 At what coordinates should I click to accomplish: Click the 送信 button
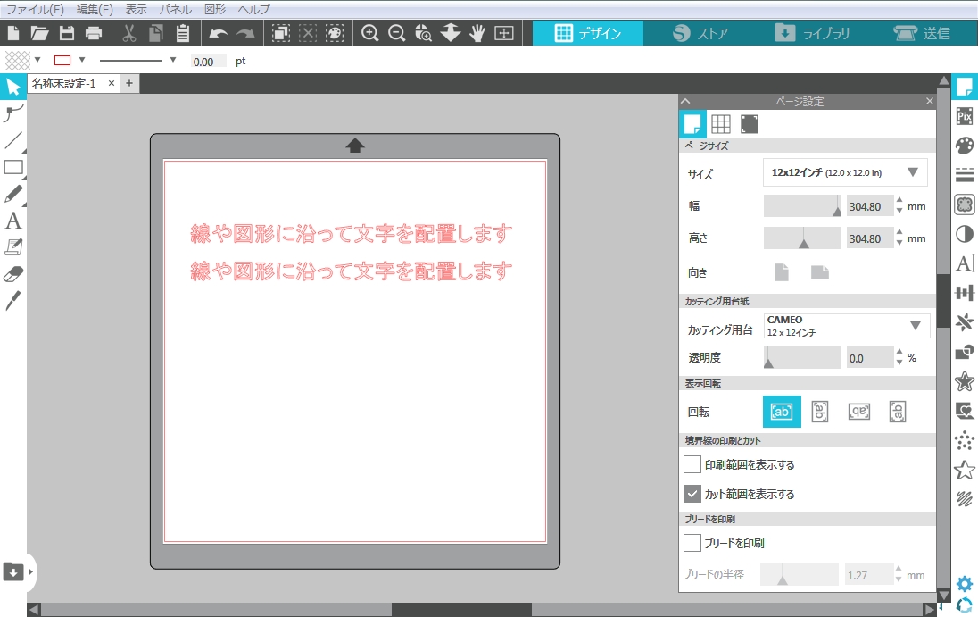(x=922, y=34)
